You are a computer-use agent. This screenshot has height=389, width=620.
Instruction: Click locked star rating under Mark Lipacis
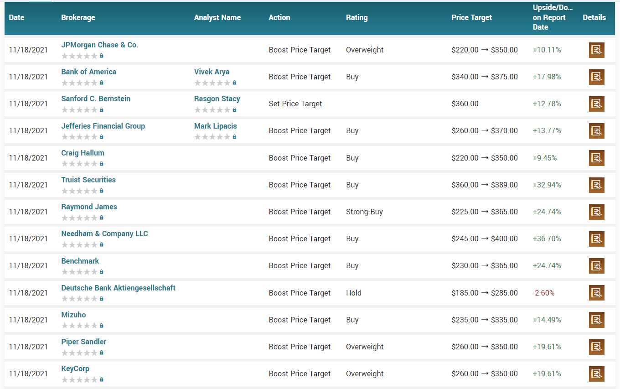(216, 137)
